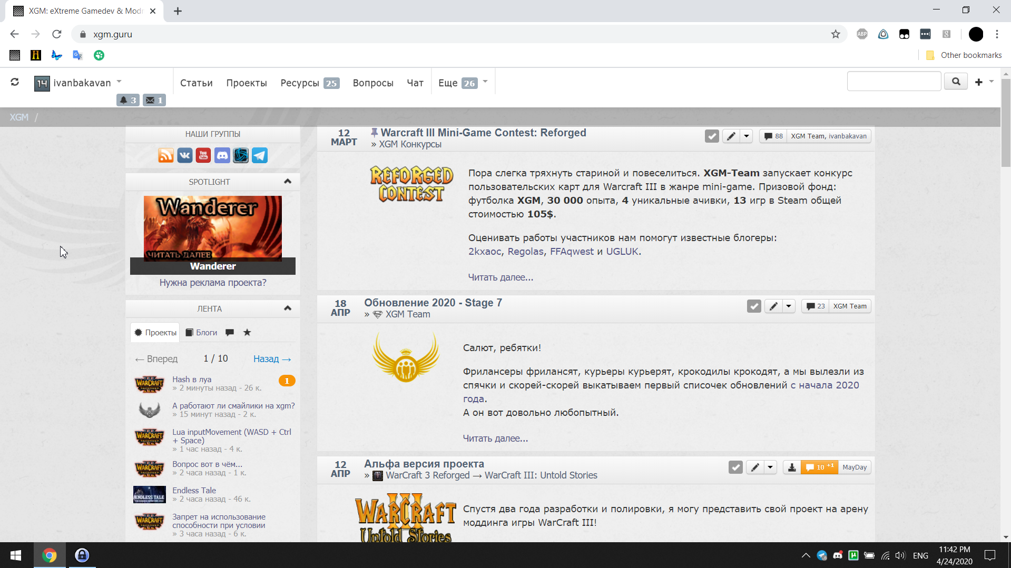The image size is (1011, 568).
Task: Click the site refresh icon near username
Action: pos(15,82)
